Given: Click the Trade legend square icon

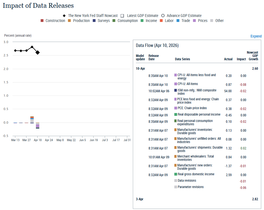Looking at the screenshot, I should click(178, 21).
